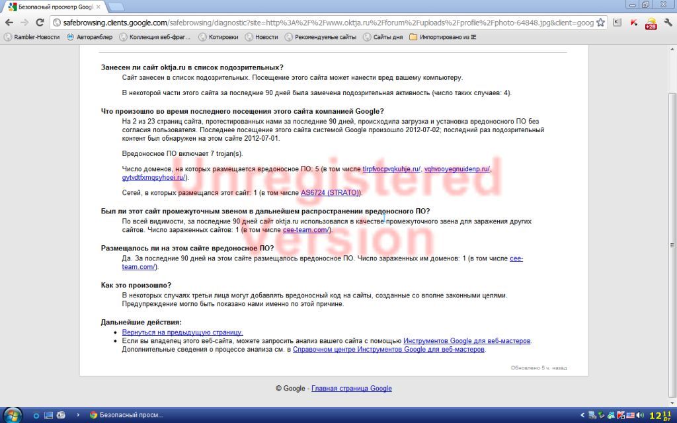Close the Безопасный просмотр Google tab
The image size is (677, 423).
[99, 7]
